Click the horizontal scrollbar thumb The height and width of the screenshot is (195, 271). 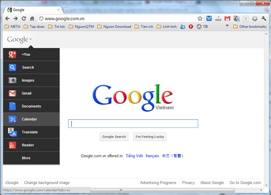[163, 190]
